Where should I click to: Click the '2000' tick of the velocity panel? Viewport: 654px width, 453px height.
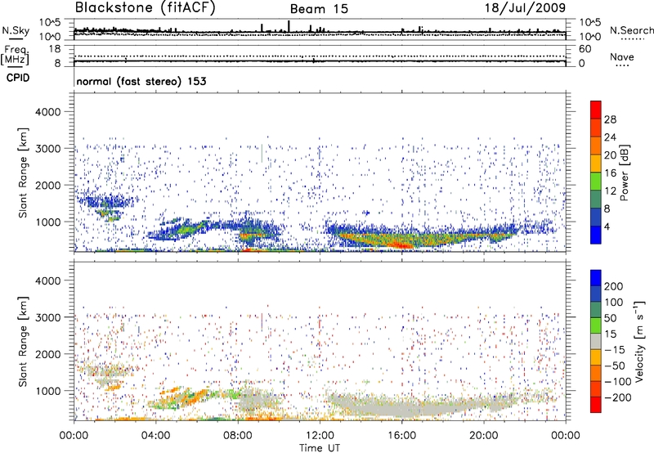pos(47,354)
